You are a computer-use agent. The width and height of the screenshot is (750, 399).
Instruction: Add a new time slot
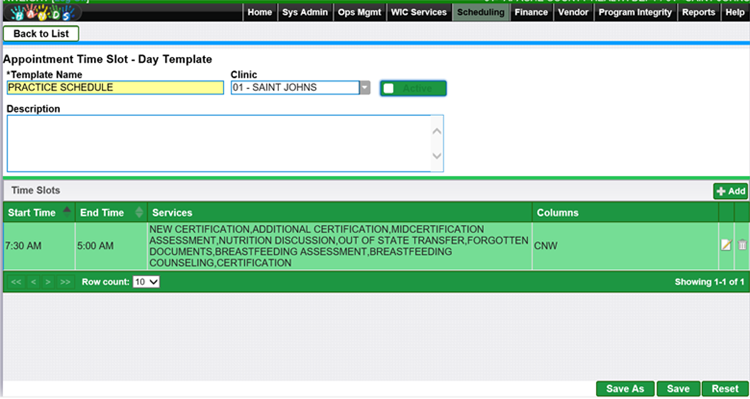tap(730, 191)
